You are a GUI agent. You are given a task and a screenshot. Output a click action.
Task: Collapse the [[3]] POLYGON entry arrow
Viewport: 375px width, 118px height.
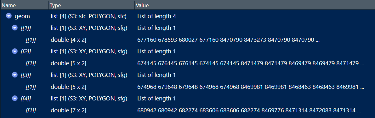15,75
